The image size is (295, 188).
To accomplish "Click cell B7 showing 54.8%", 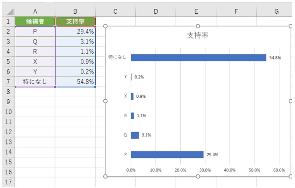I will pyautogui.click(x=75, y=82).
